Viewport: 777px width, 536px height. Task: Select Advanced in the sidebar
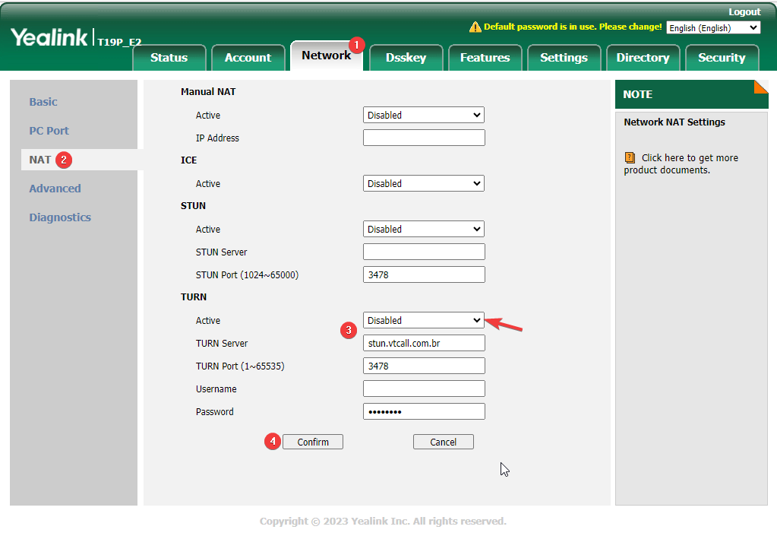55,189
